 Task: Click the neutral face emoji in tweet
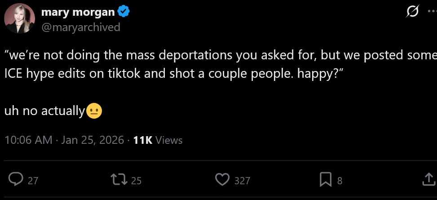(94, 111)
